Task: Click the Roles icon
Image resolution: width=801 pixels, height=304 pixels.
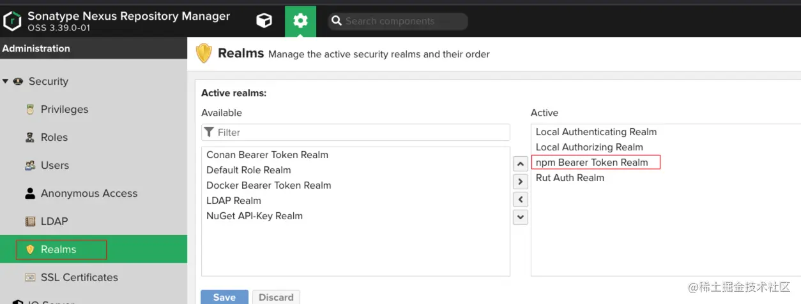Action: click(30, 138)
